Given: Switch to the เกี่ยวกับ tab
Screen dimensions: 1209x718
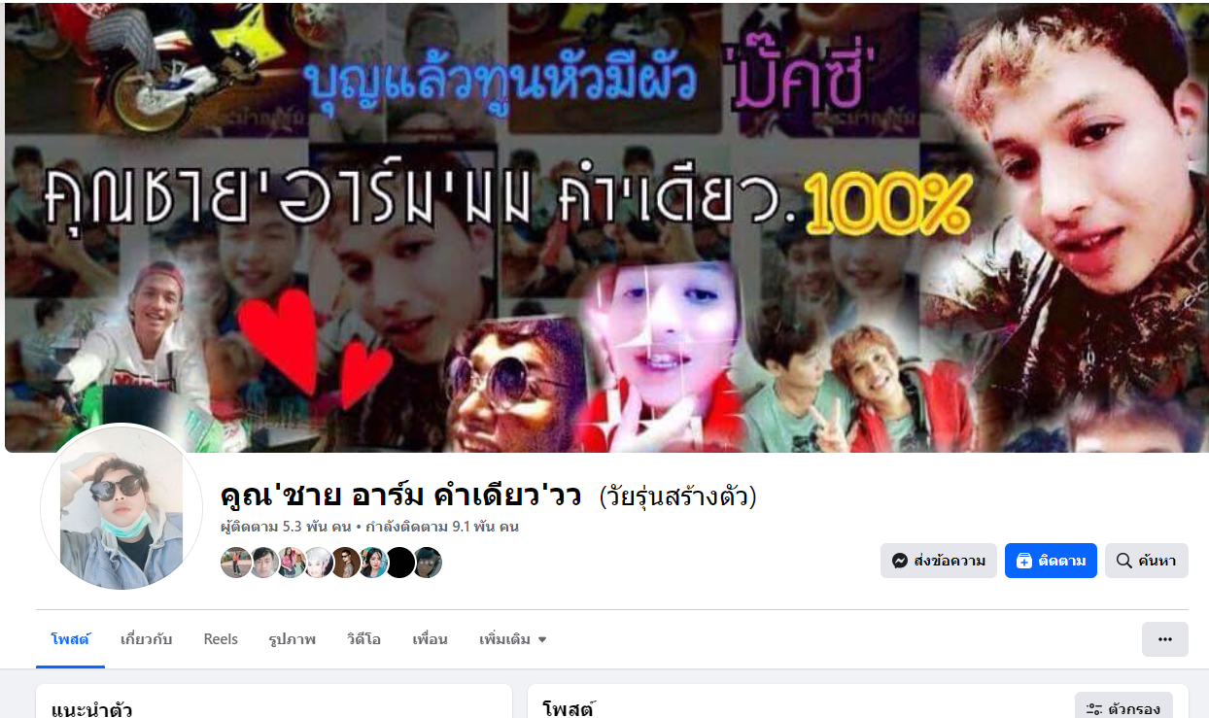Looking at the screenshot, I should (146, 639).
